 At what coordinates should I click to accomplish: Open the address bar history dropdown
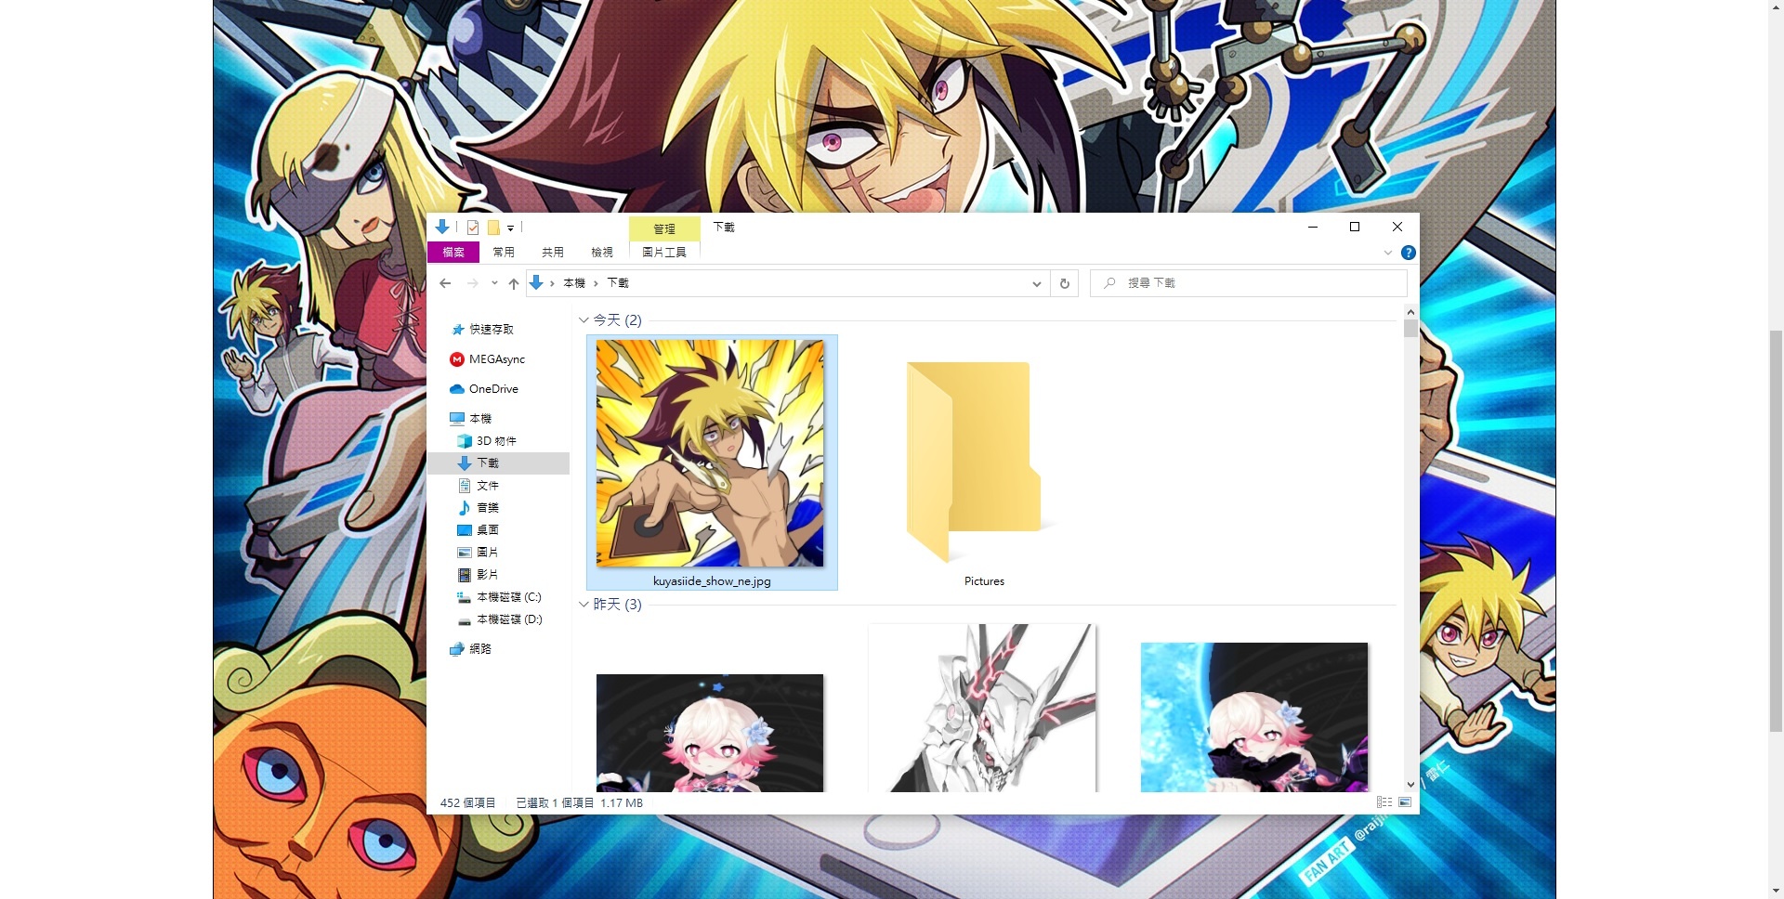(1037, 283)
